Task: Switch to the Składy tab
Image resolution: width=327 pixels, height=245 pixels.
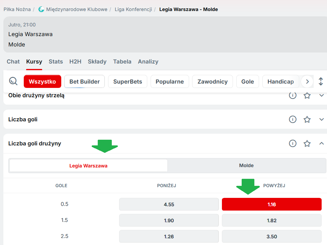Action: [x=97, y=62]
